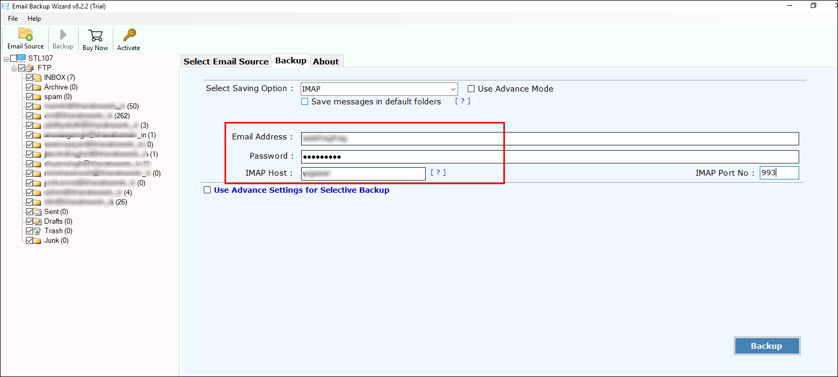Uncheck the INBOX (7) checkbox
Image resolution: width=838 pixels, height=377 pixels.
point(29,78)
